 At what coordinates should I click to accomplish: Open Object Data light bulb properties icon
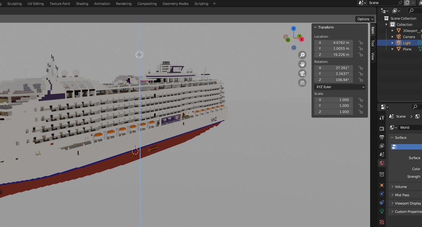(382, 211)
